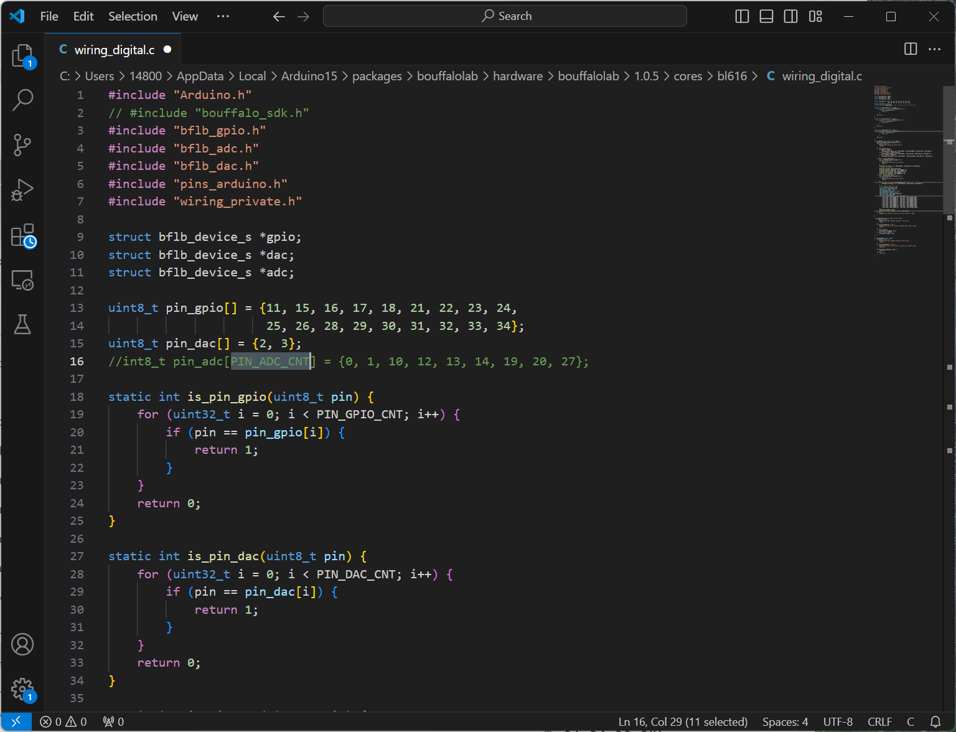Image resolution: width=956 pixels, height=732 pixels.
Task: Open editor More Actions ellipsis
Action: [x=934, y=49]
